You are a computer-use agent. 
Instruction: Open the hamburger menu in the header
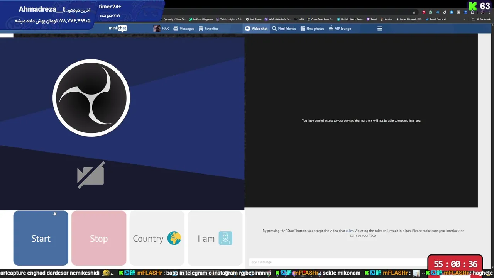380,29
